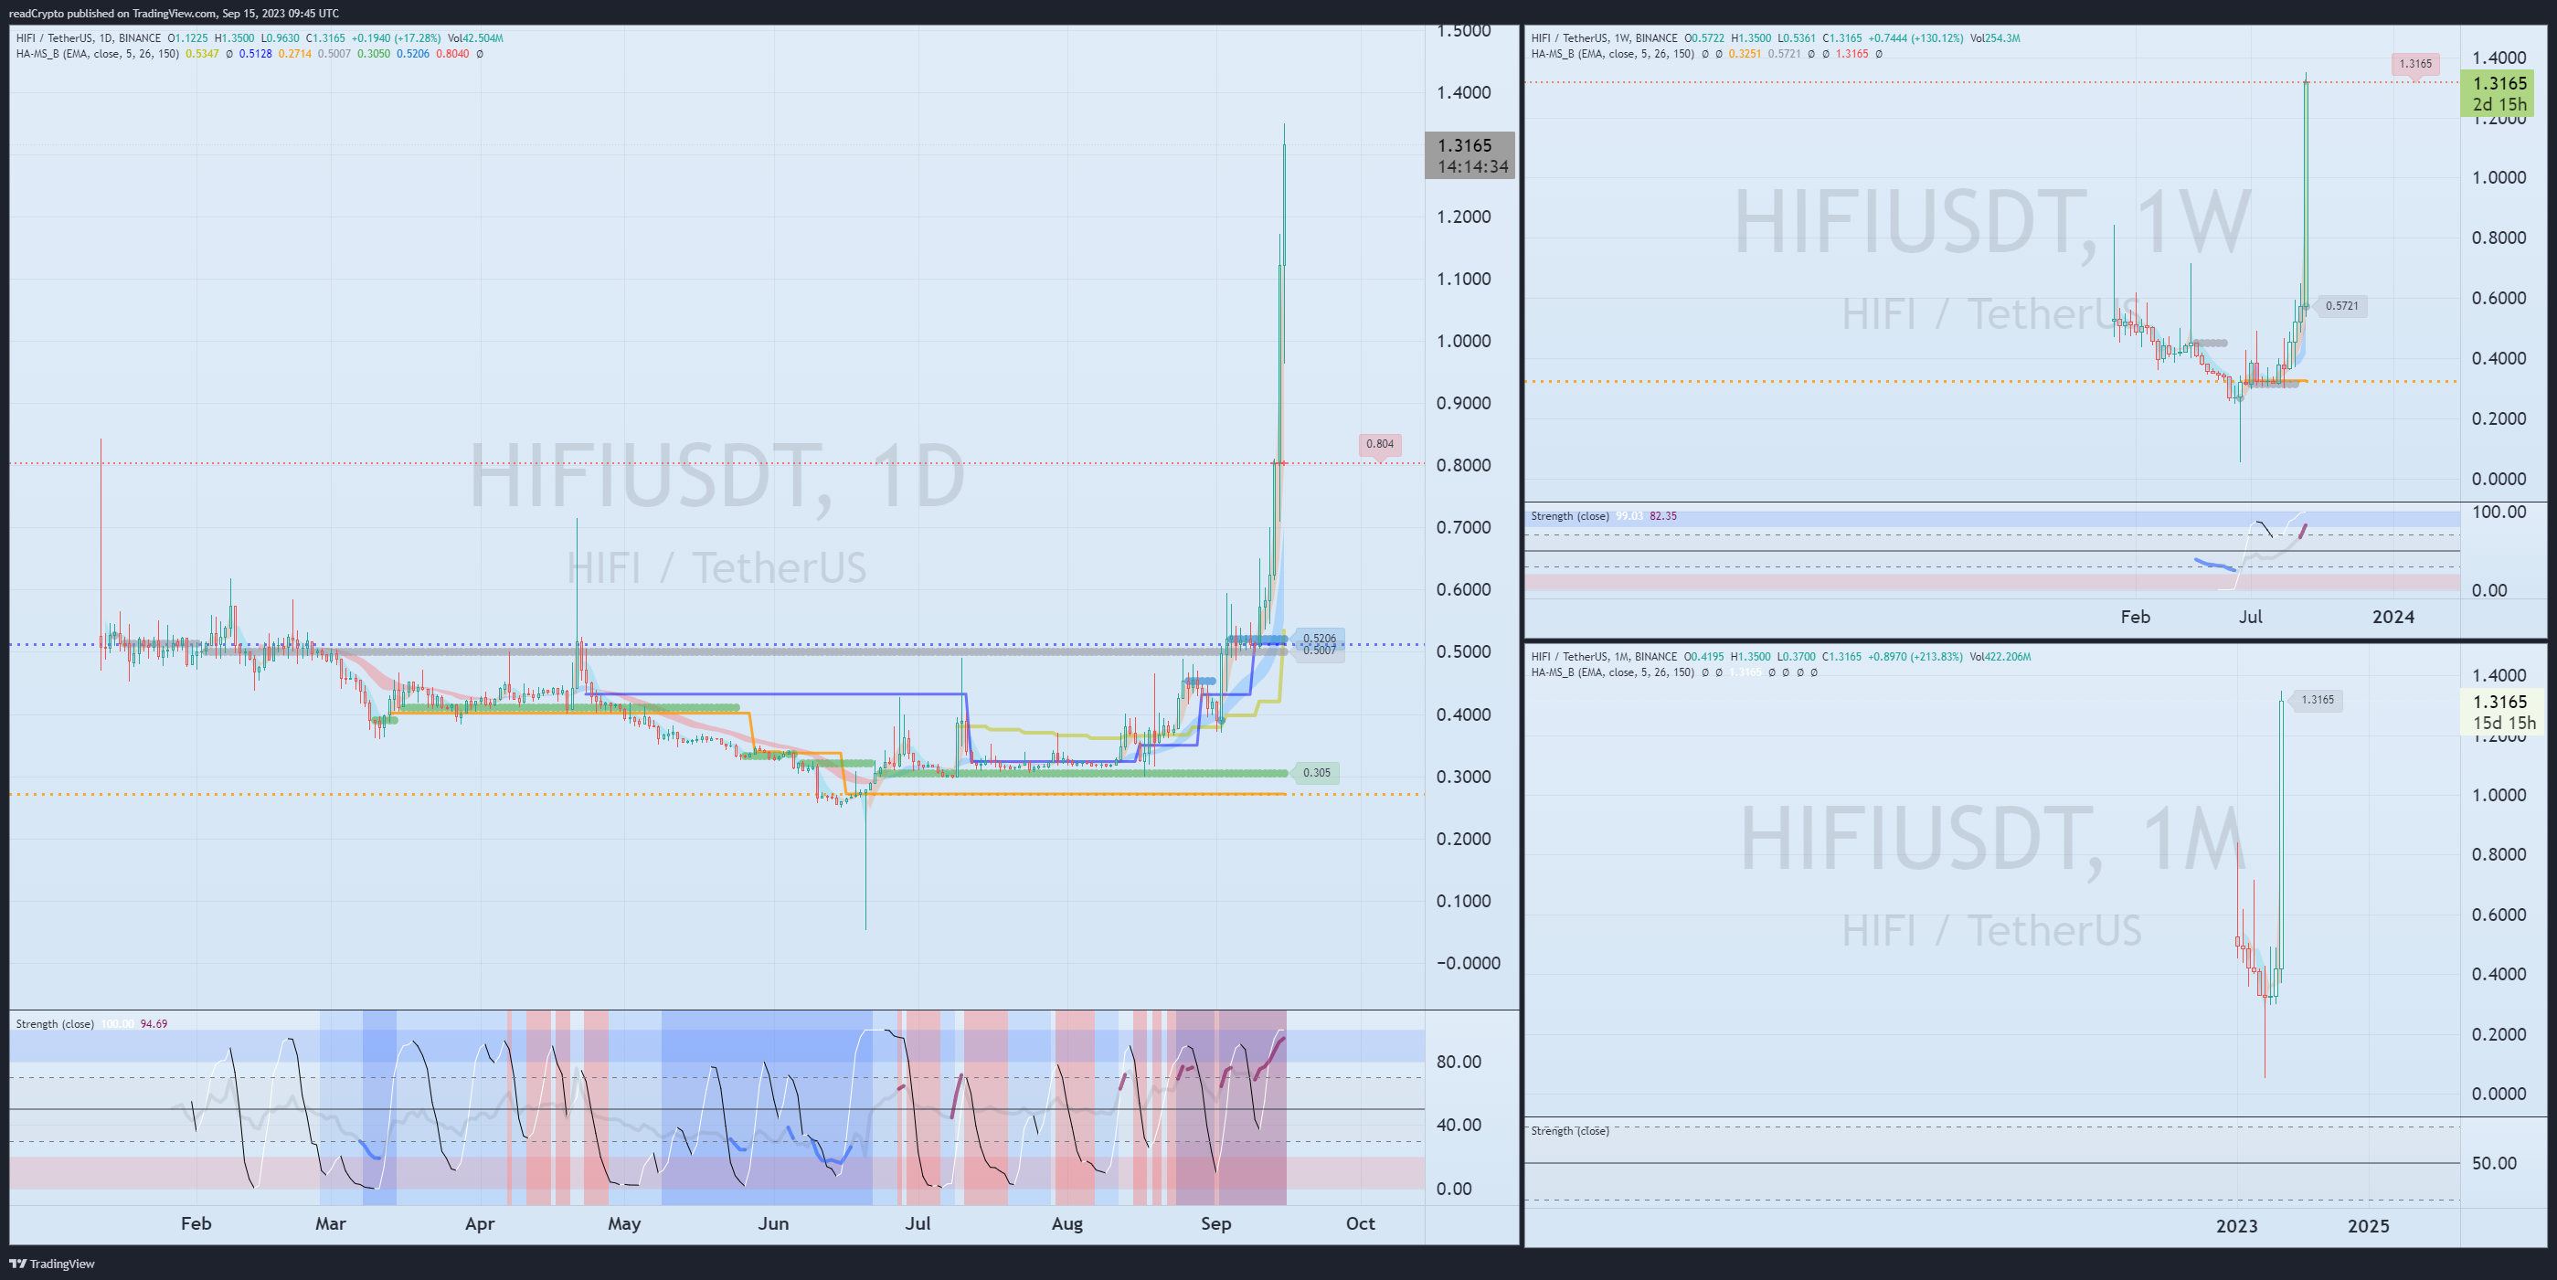Screen dimensions: 2557x1280
Task: Click the HA-MS_B indicator legend on the monthly chart
Action: click(1613, 672)
